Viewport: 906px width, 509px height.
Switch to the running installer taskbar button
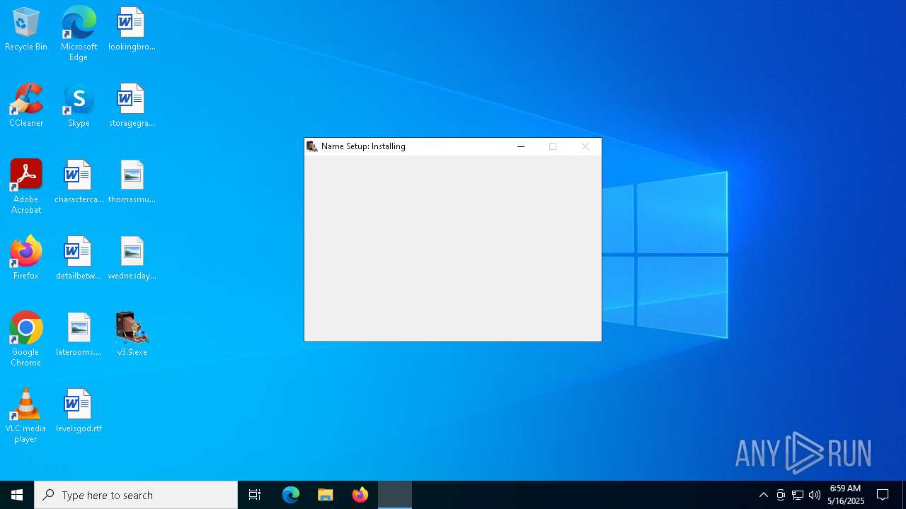click(x=395, y=495)
